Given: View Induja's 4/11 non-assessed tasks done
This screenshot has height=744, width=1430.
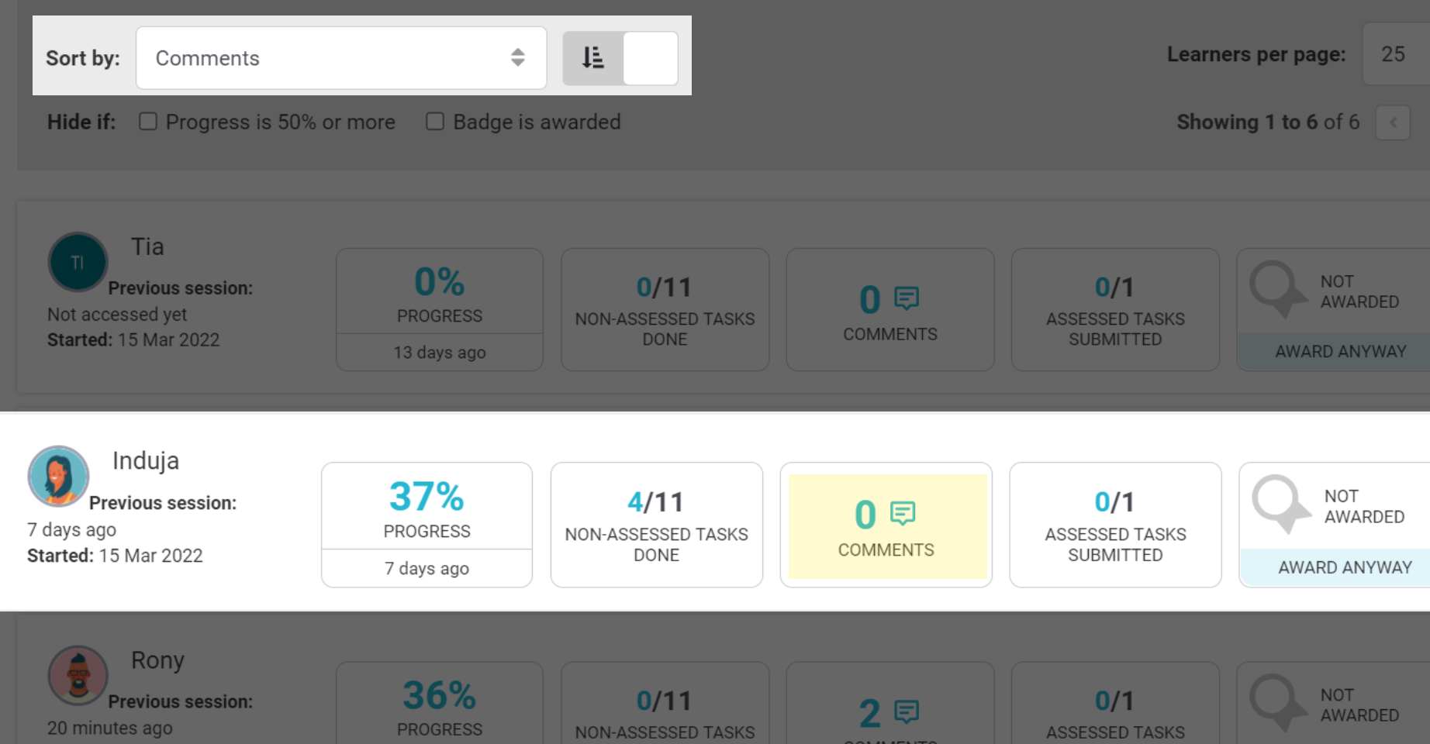Looking at the screenshot, I should coord(656,525).
